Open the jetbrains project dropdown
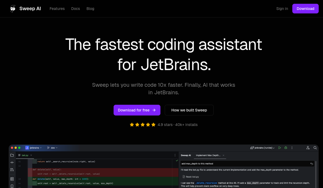 pos(34,148)
